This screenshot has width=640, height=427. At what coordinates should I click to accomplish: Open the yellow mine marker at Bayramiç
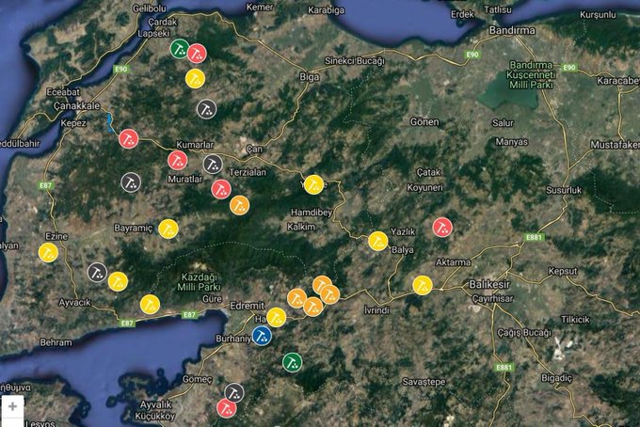point(168,228)
